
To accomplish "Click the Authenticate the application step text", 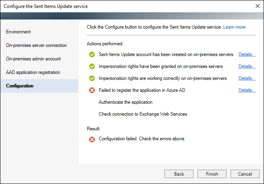I will coord(125,102).
